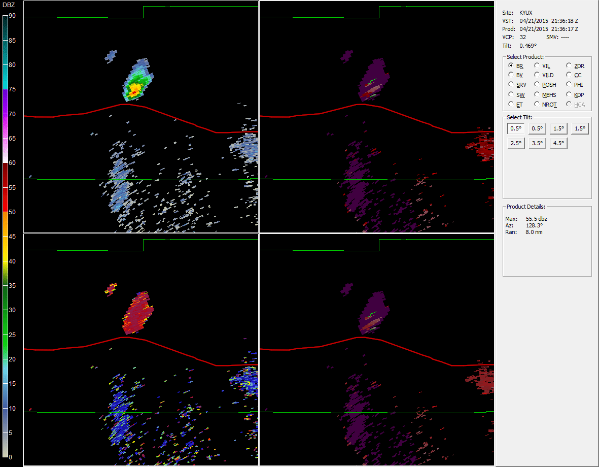Select the BV product radio button

(511, 75)
